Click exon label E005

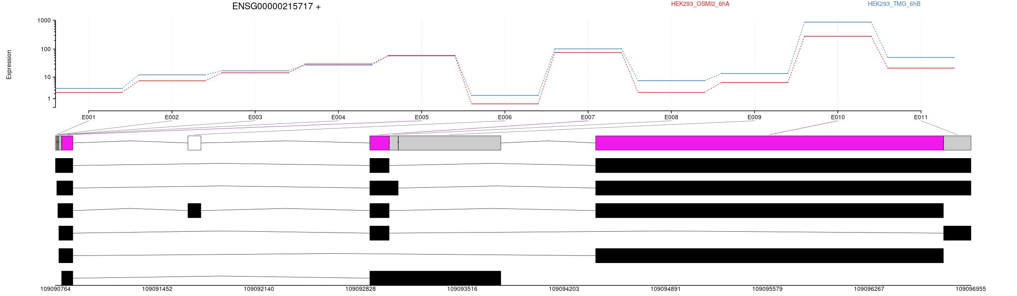pos(422,117)
